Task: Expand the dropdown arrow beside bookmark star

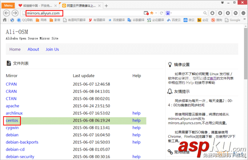Action: pos(156,13)
